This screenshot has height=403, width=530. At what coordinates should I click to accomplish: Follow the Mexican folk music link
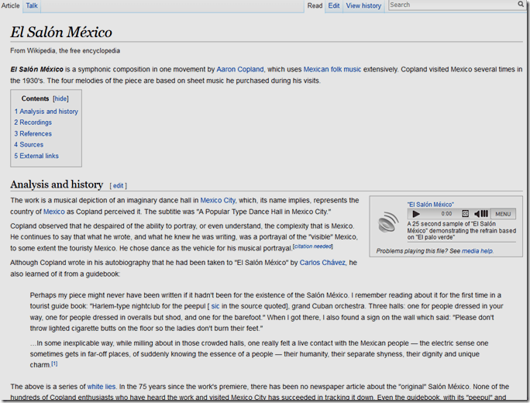point(332,69)
